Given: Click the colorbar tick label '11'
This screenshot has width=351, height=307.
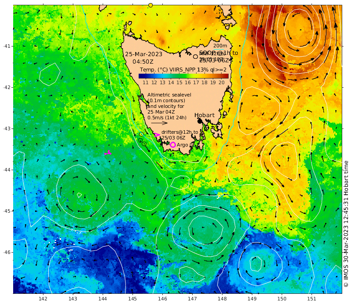Looking at the screenshot, I should coord(146,82).
